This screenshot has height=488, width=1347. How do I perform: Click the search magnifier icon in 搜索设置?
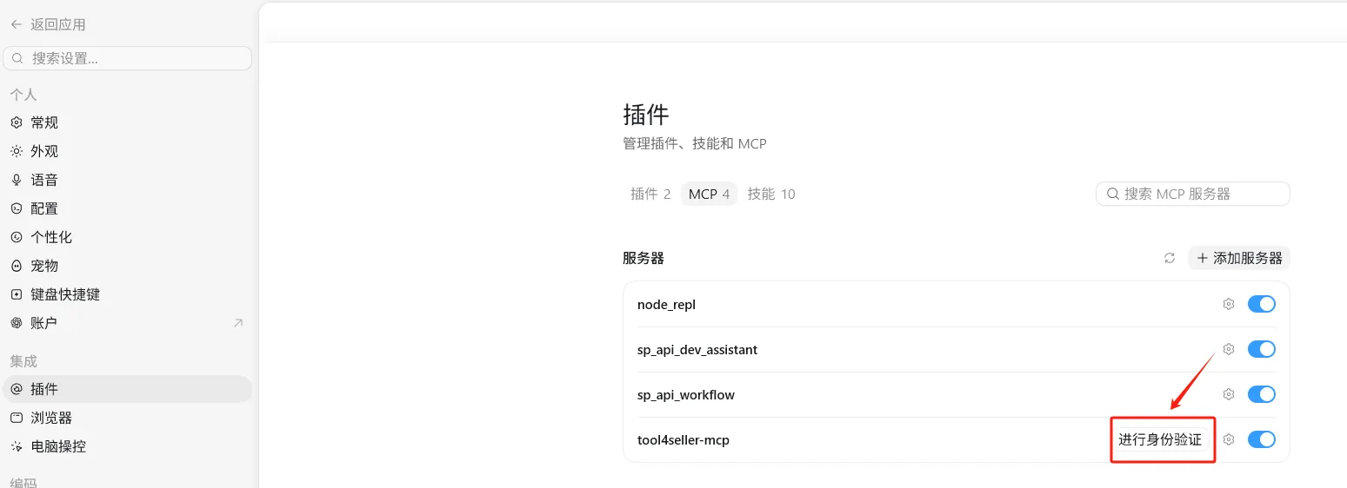pyautogui.click(x=18, y=58)
